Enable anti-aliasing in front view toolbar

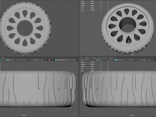pos(26,60)
